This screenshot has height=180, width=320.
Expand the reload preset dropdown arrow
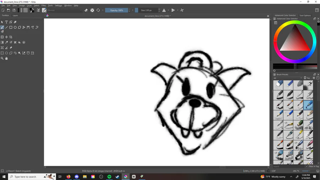(103, 10)
